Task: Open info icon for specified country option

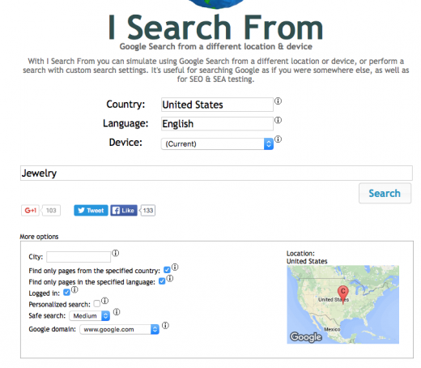Action: 175,267
